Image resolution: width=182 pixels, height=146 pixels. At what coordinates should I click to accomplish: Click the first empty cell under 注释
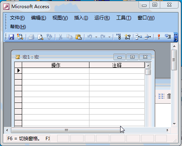pos(117,71)
